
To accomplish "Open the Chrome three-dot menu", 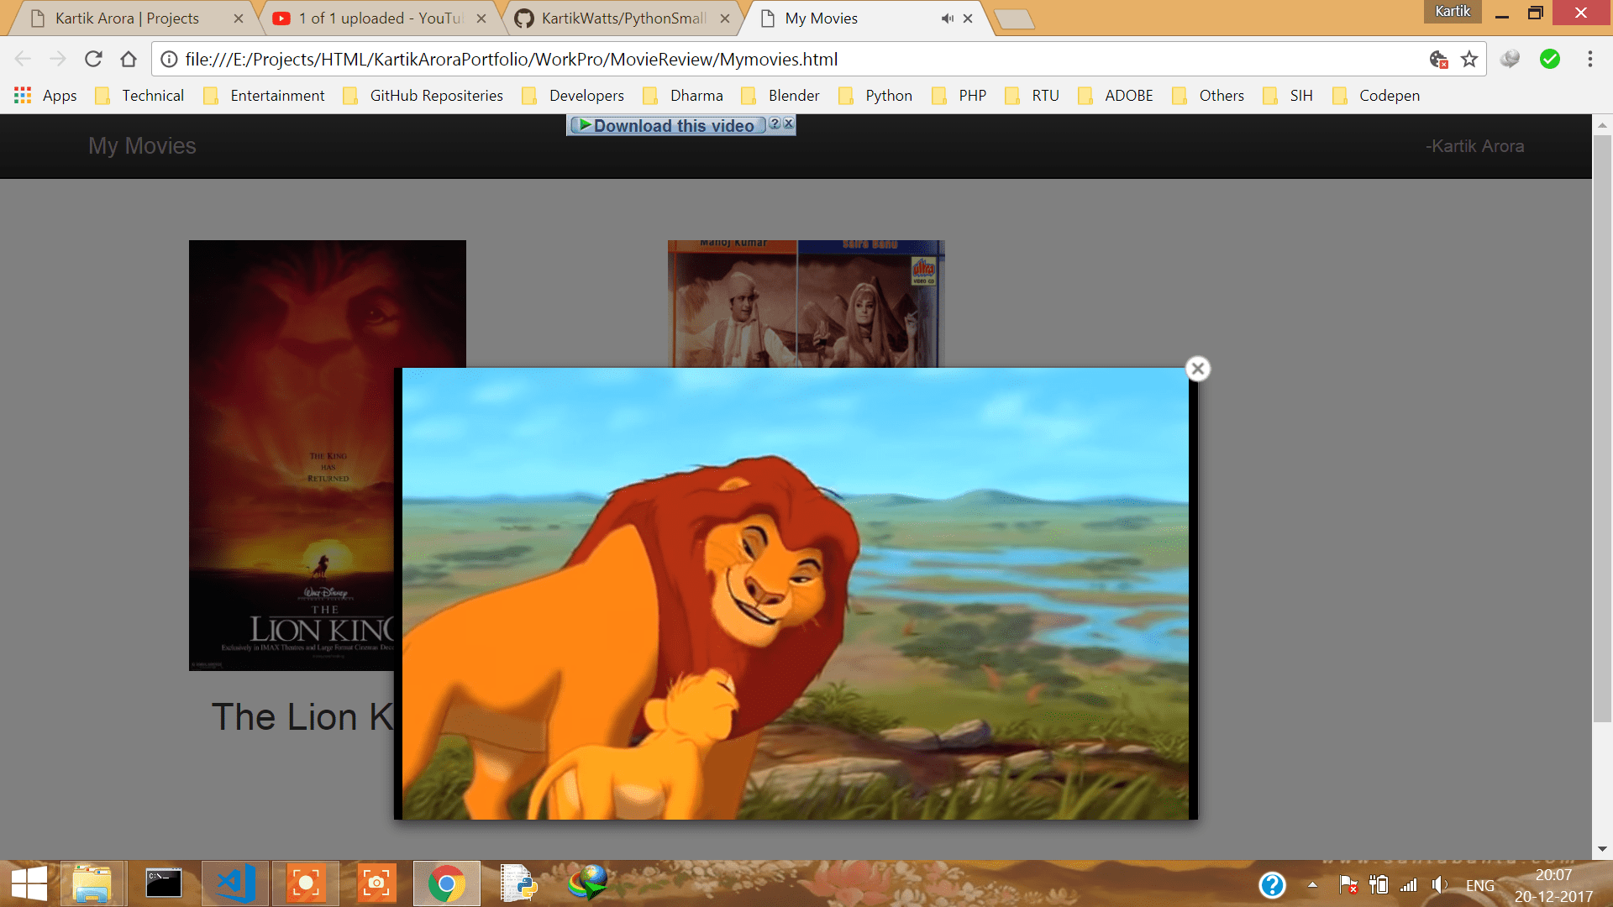I will [x=1589, y=59].
